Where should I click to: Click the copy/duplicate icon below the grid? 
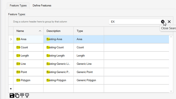point(17,95)
